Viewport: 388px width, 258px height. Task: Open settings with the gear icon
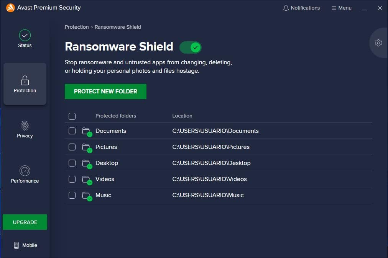point(378,42)
